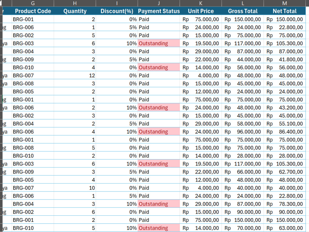Select BRG-009 cell with quantity 2
The image size is (309, 232).
[x=33, y=59]
